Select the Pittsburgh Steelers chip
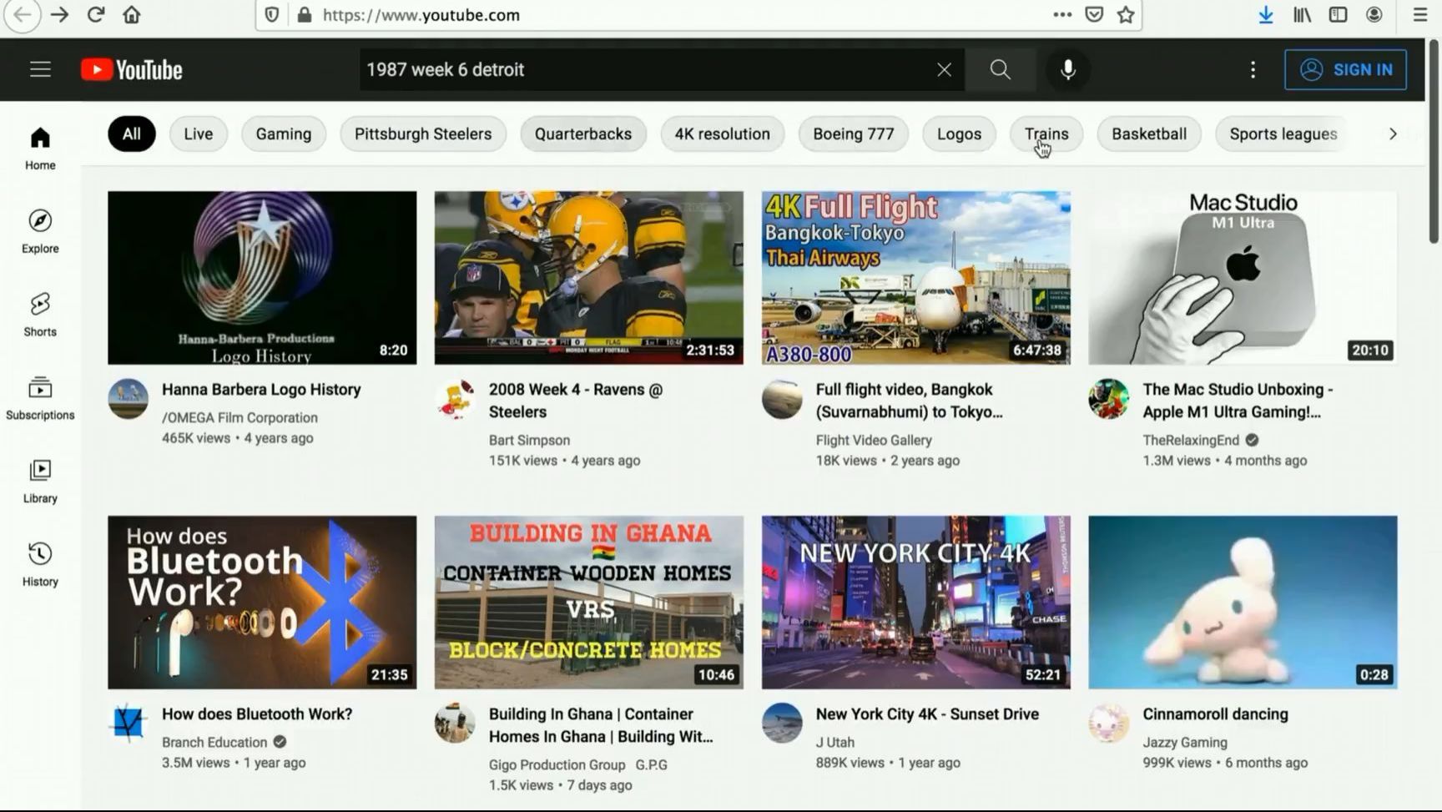 click(x=423, y=134)
